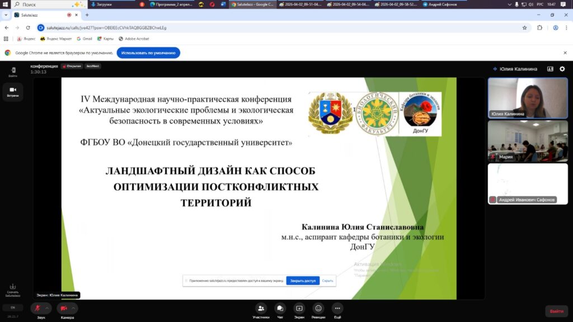The height and width of the screenshot is (322, 573).
Task: Click the Встречи meetings sidebar icon
Action: tap(13, 91)
